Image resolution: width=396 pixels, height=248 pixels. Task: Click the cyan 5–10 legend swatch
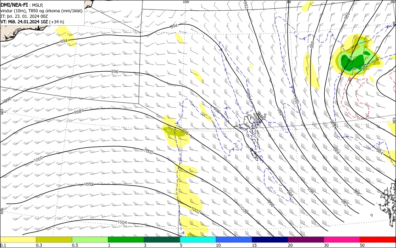point(198,240)
